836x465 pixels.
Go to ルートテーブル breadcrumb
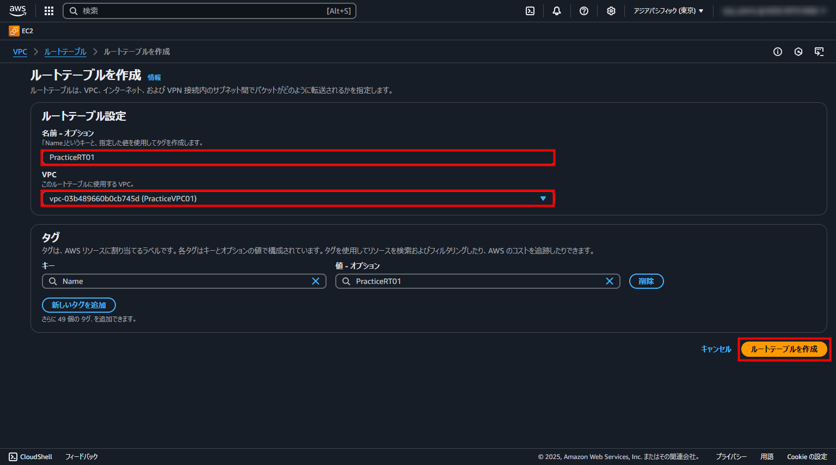[x=65, y=52]
